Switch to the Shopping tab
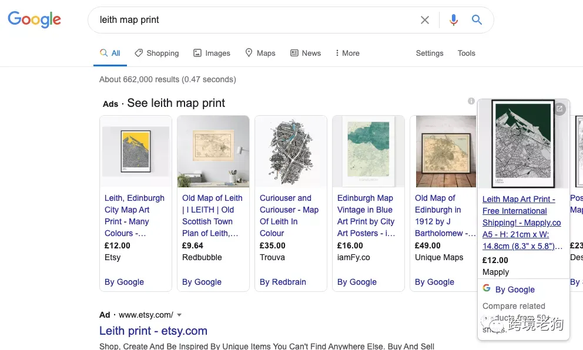 [156, 53]
